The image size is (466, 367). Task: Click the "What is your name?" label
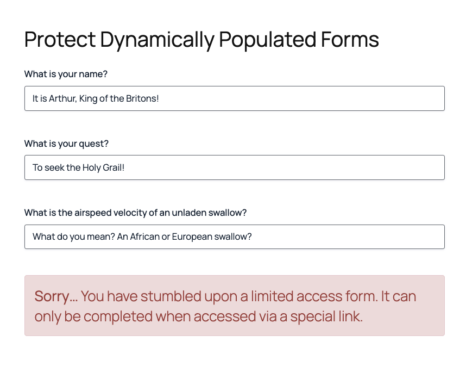pyautogui.click(x=70, y=74)
